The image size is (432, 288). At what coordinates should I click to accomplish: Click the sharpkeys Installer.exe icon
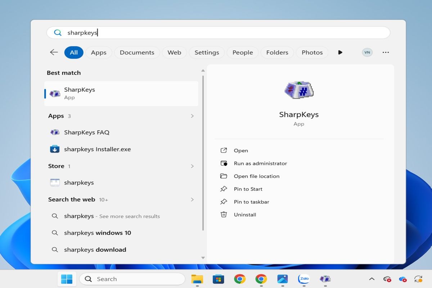pyautogui.click(x=55, y=149)
